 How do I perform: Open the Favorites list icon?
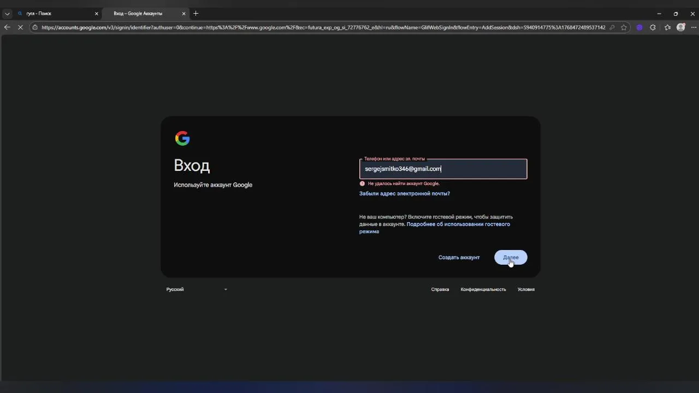click(667, 27)
